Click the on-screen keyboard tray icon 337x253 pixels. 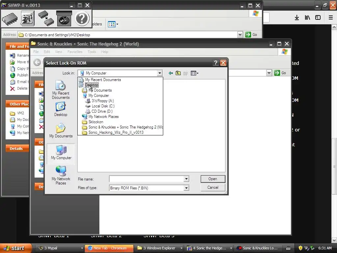(288, 248)
